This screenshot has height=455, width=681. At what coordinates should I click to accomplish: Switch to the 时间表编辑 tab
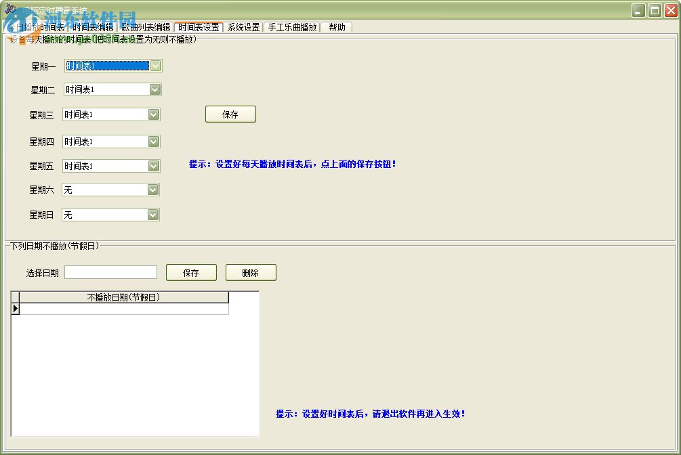tap(93, 27)
